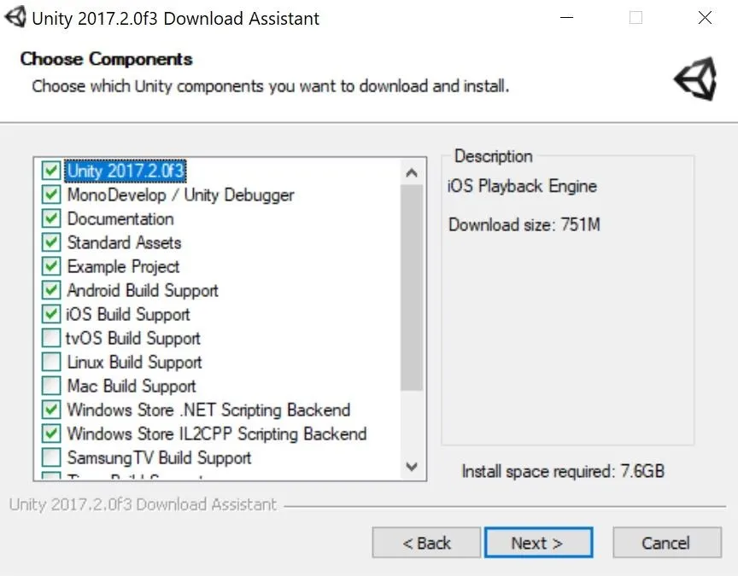Click 'Install space required: 7.6GB' text
The image size is (738, 576).
(x=563, y=471)
